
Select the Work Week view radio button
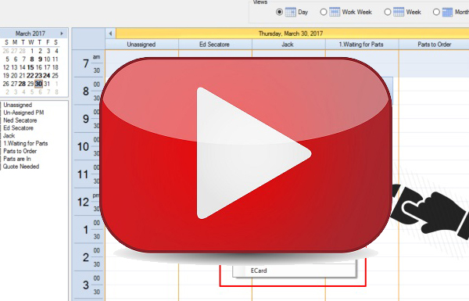(x=324, y=12)
